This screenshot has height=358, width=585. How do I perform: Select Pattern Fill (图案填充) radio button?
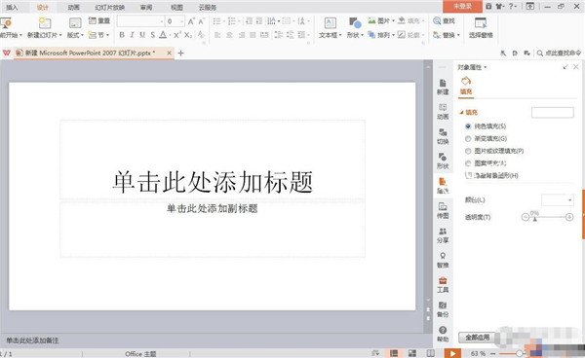[468, 163]
